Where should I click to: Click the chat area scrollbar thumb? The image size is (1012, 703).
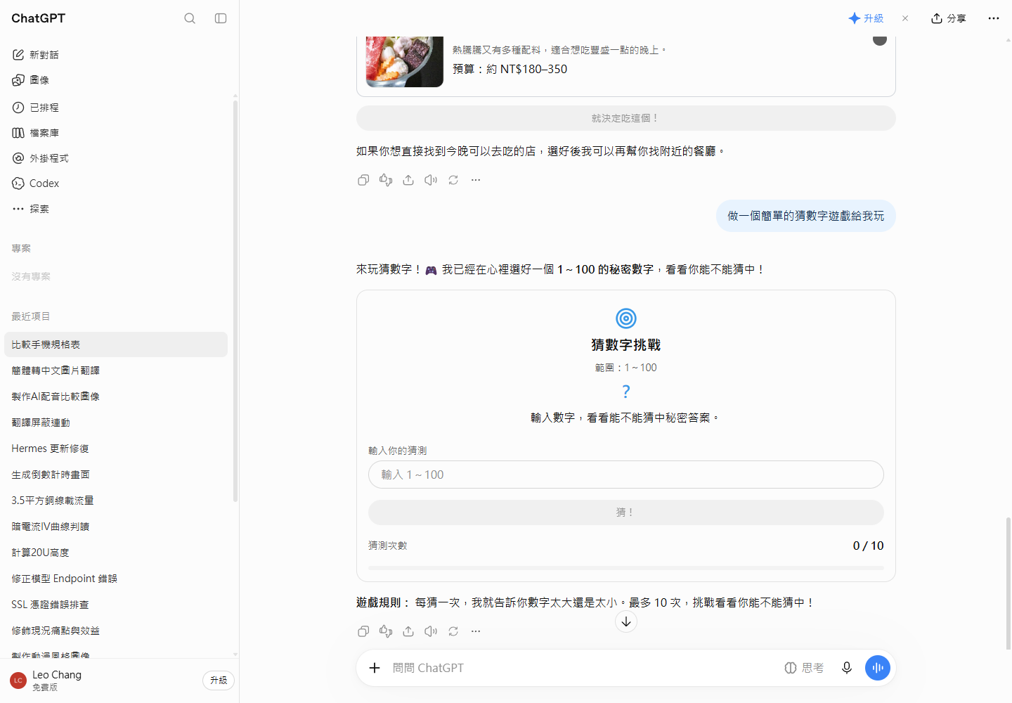[x=1008, y=583]
